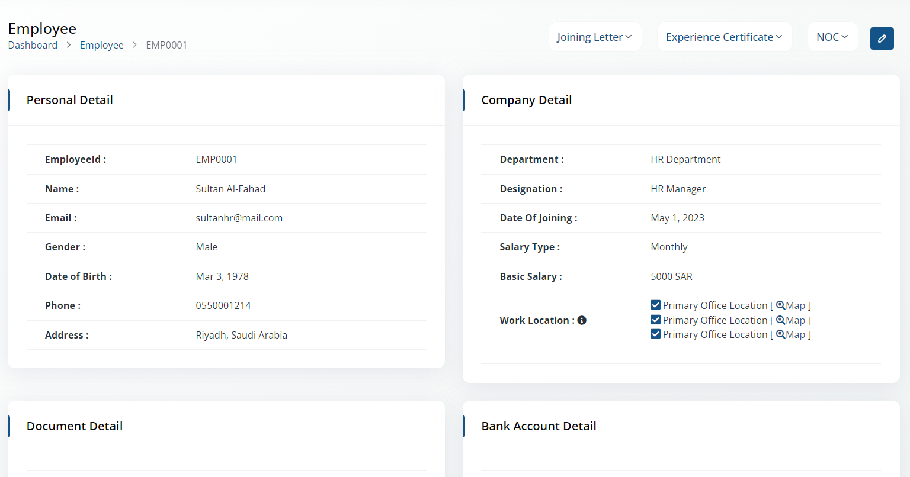
Task: Expand the NOC dropdown menu
Action: tap(832, 37)
